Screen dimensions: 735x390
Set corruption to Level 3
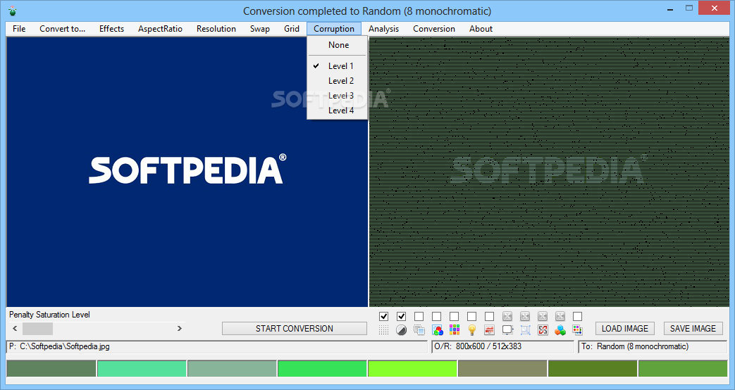(337, 96)
